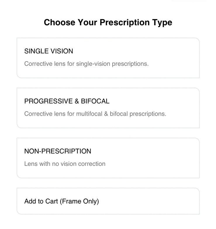Click "Corrective lens for single-vision prescriptions" description
Image resolution: width=216 pixels, height=229 pixels.
pos(86,64)
